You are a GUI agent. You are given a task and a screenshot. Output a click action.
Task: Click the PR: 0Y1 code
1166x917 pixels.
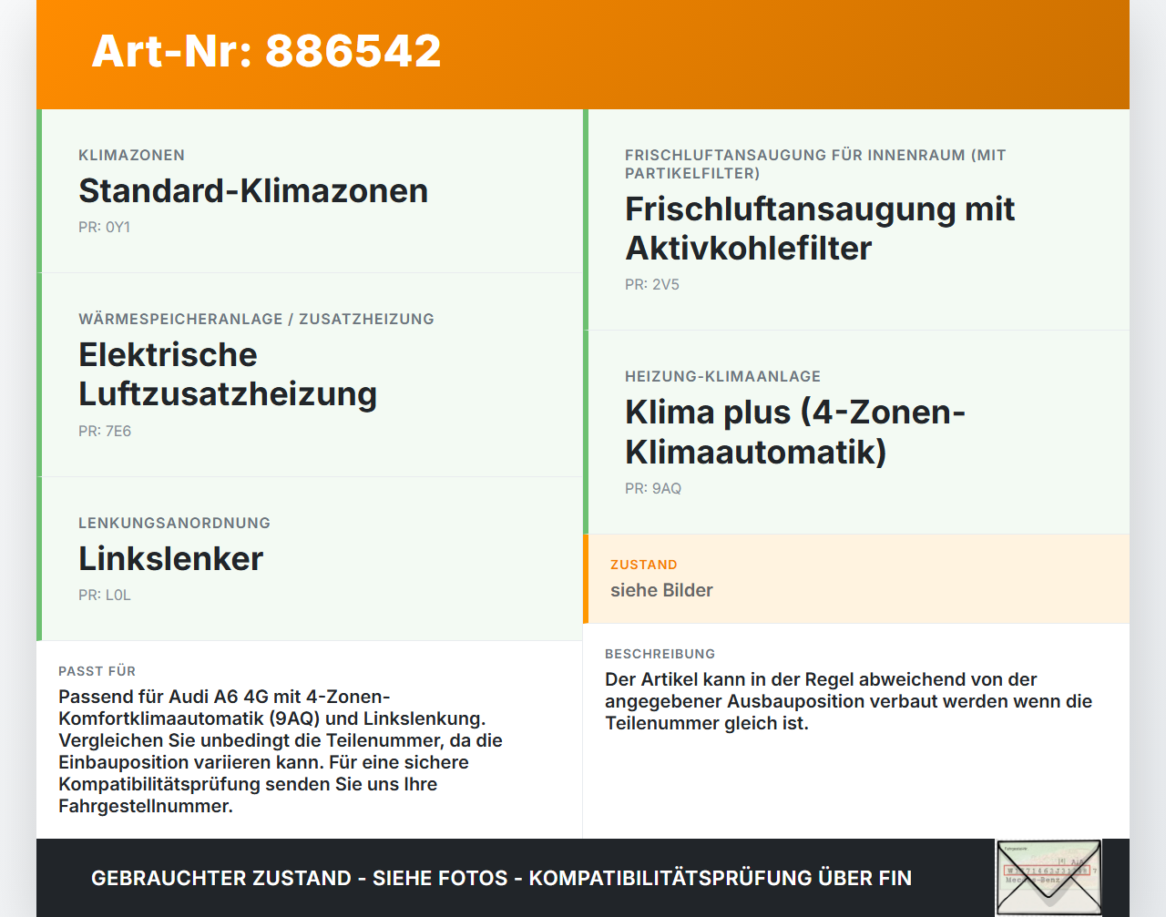coord(105,228)
